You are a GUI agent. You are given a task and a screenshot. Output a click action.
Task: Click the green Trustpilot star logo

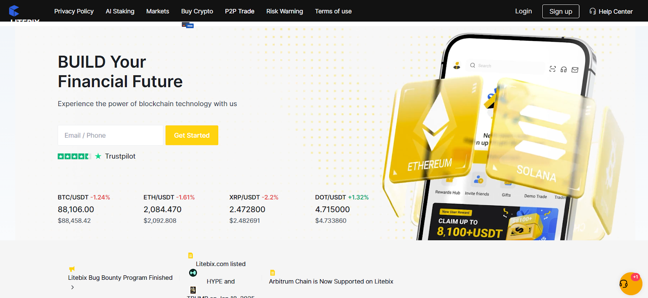pyautogui.click(x=98, y=156)
